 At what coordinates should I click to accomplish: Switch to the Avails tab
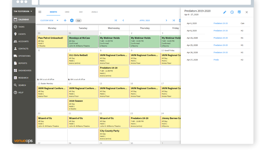[95, 12]
